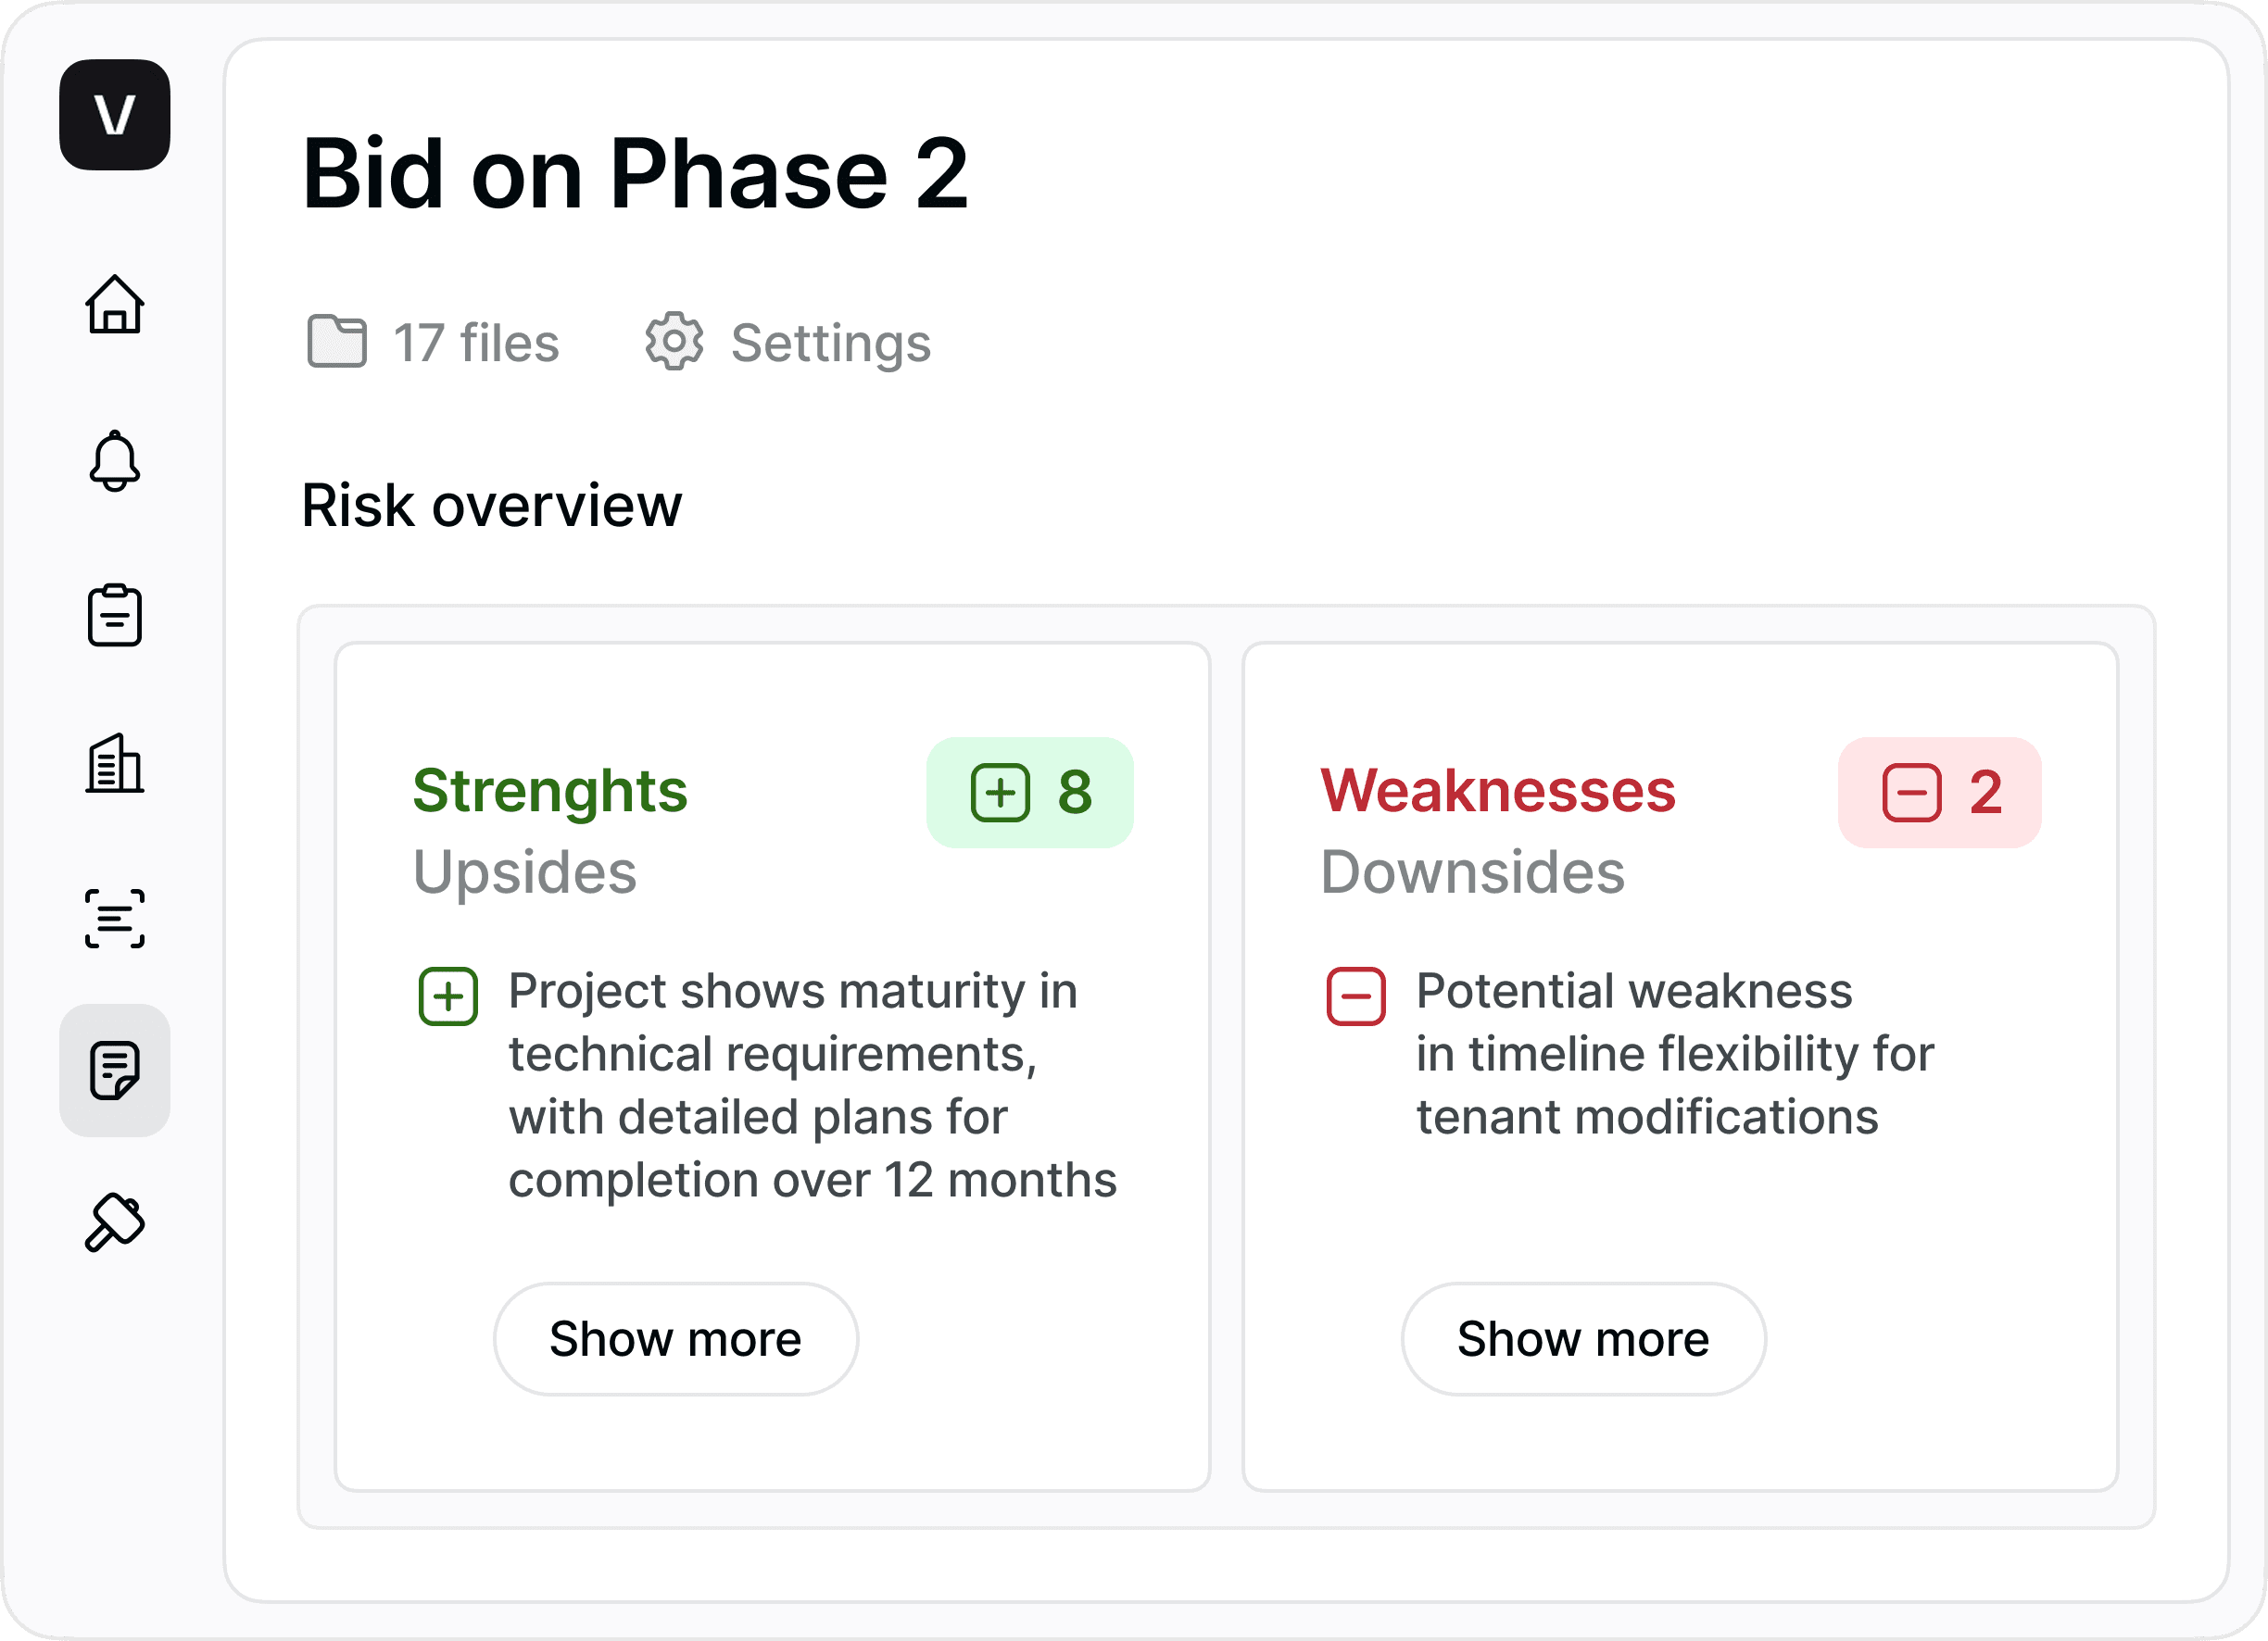Go to Home via sidebar icon
The image size is (2268, 1641).
[114, 304]
